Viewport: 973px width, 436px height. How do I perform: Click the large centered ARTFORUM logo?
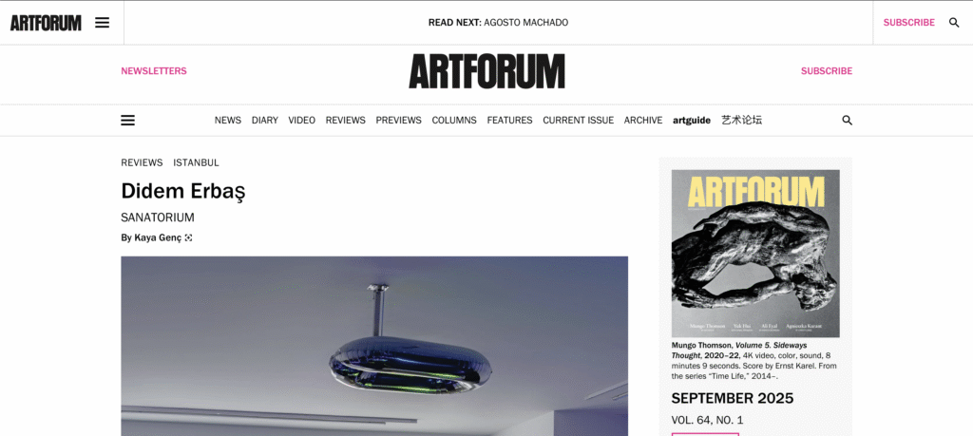(x=486, y=70)
